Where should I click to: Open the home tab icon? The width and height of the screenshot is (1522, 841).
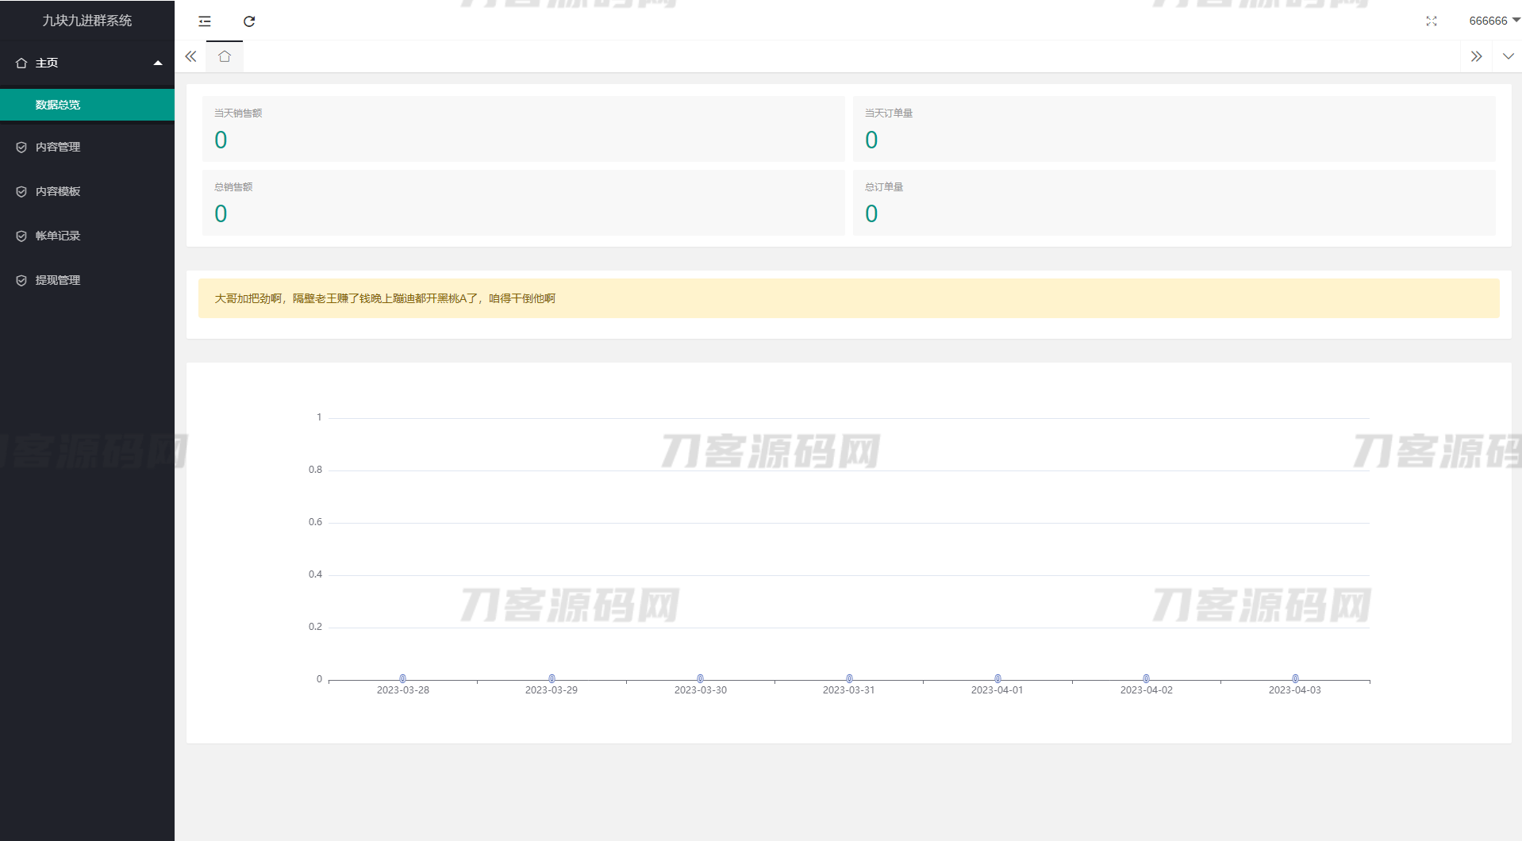(x=225, y=56)
